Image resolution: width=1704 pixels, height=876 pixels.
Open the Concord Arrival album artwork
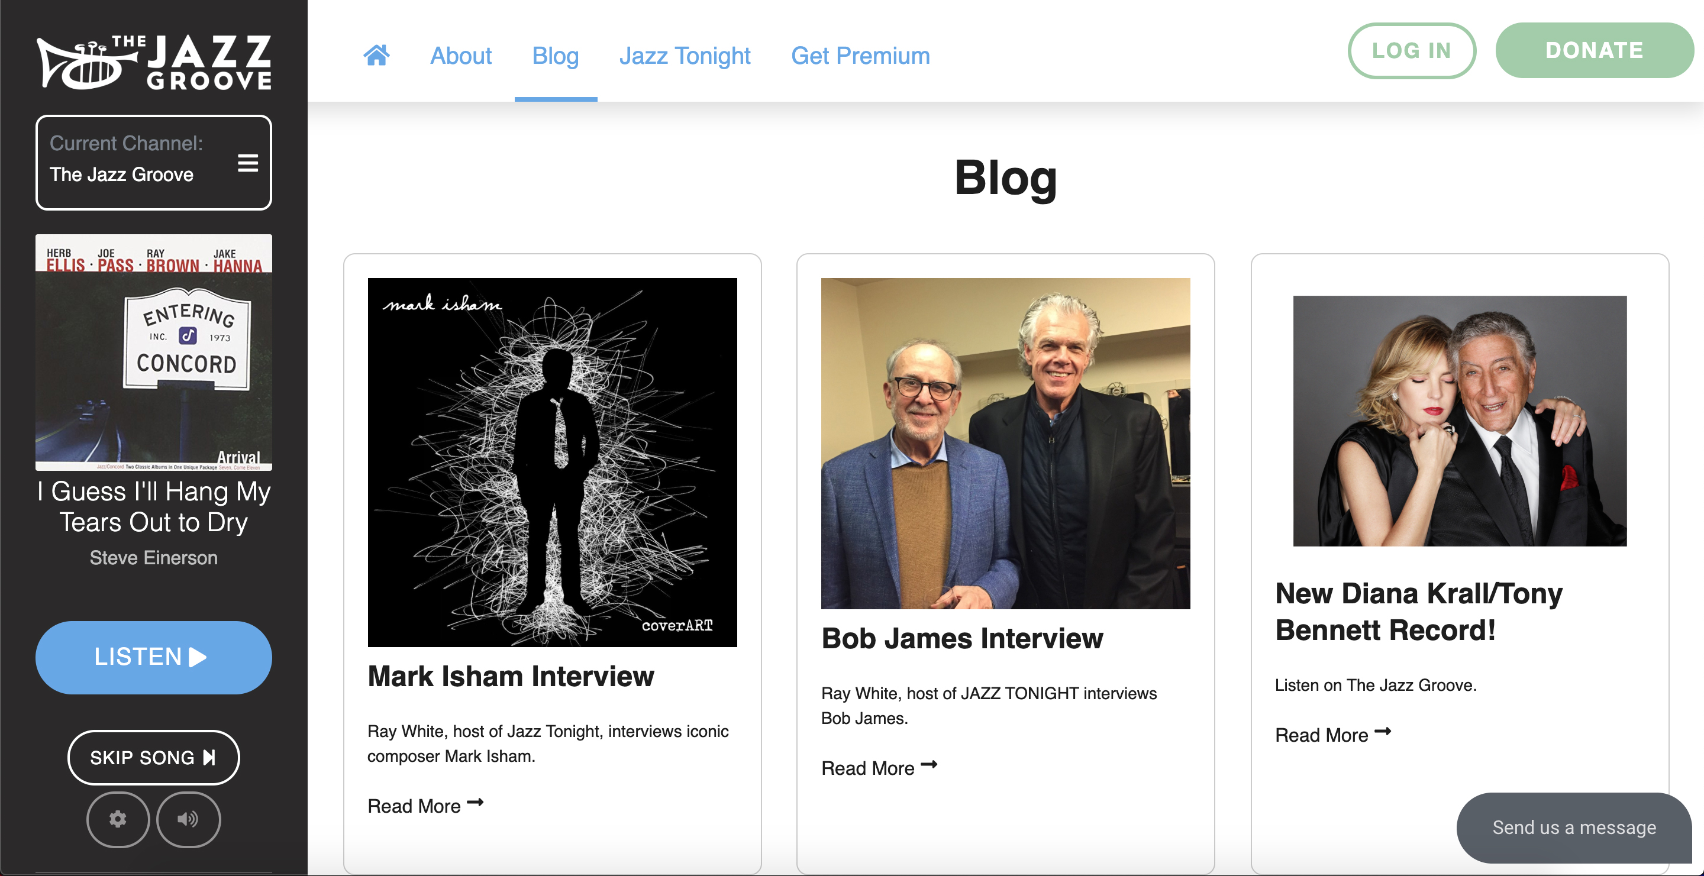pyautogui.click(x=153, y=352)
